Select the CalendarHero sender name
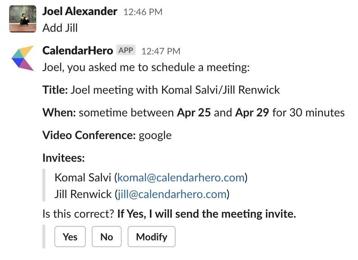The height and width of the screenshot is (260, 358). (x=77, y=51)
